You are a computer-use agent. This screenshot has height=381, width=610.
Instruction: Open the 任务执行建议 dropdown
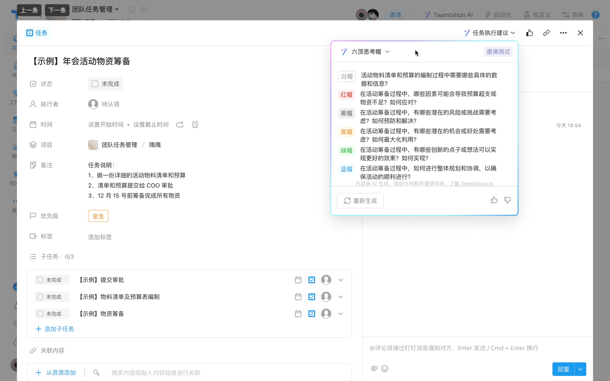coord(489,33)
